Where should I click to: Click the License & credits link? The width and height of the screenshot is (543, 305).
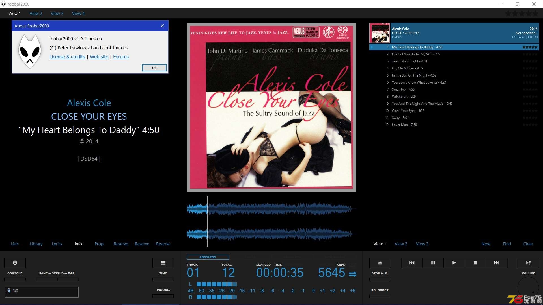(67, 56)
